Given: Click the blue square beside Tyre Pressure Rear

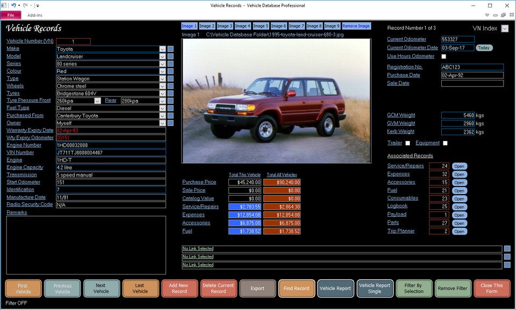Looking at the screenshot, I should tap(170, 101).
